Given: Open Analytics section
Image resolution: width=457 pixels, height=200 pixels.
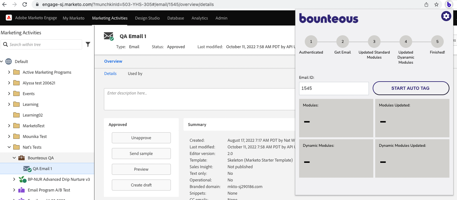Looking at the screenshot, I should 200,18.
